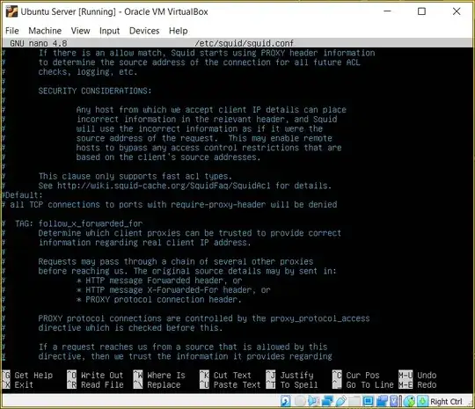The width and height of the screenshot is (475, 409).
Task: Open the USB devices status icon
Action: click(x=341, y=401)
